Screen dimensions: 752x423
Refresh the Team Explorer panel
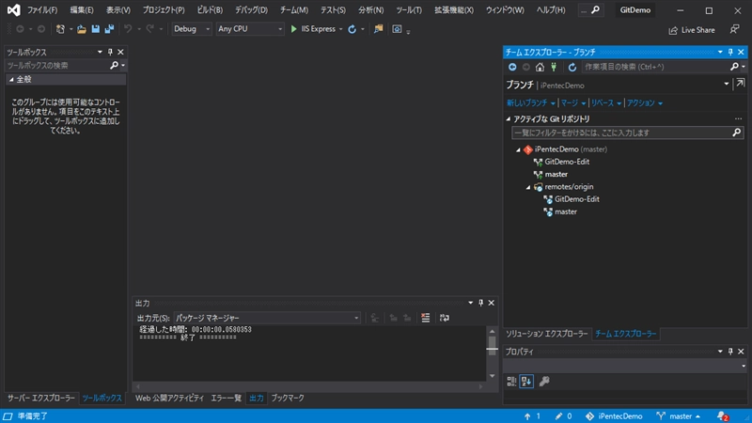pos(572,67)
